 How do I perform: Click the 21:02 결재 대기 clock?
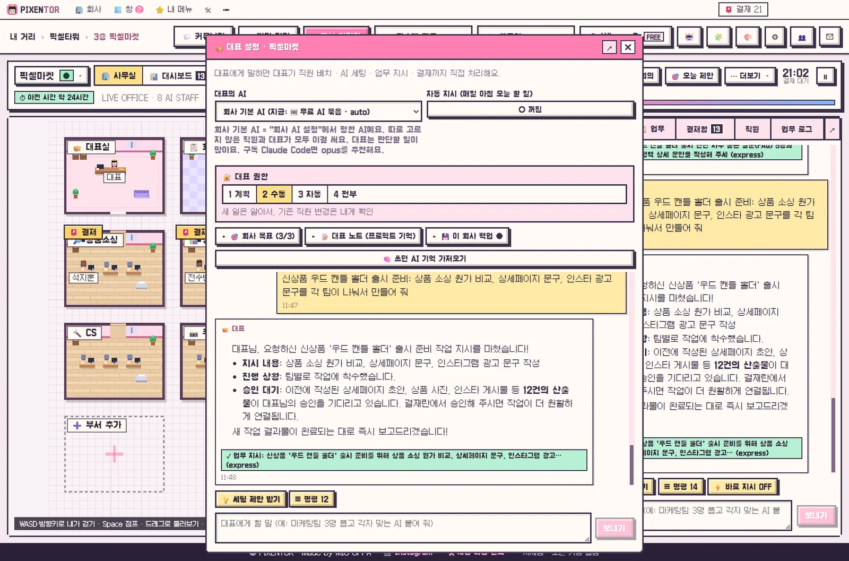click(x=795, y=76)
